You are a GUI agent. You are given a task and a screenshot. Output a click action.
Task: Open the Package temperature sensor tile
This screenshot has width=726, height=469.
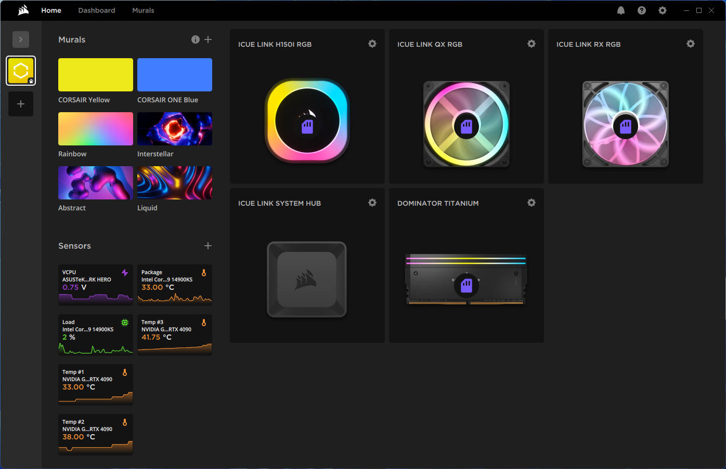[x=175, y=285]
